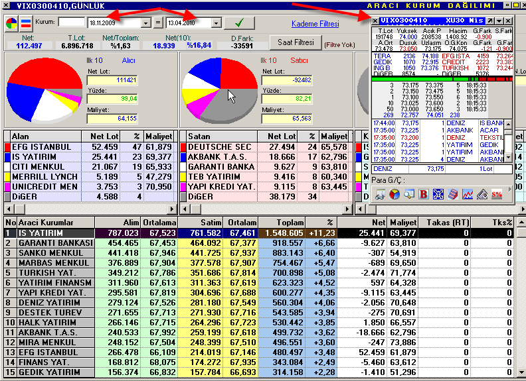Image resolution: width=526 pixels, height=381 pixels.
Task: Click the Tks% column header
Action: 492,223
